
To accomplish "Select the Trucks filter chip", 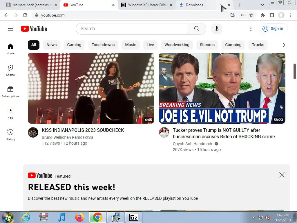I will [x=258, y=45].
